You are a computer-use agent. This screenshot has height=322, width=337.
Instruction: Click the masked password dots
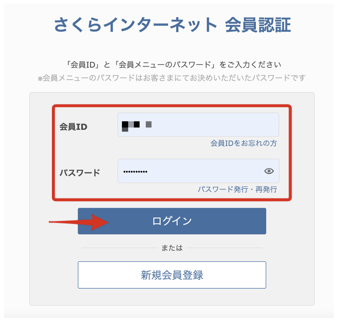135,172
